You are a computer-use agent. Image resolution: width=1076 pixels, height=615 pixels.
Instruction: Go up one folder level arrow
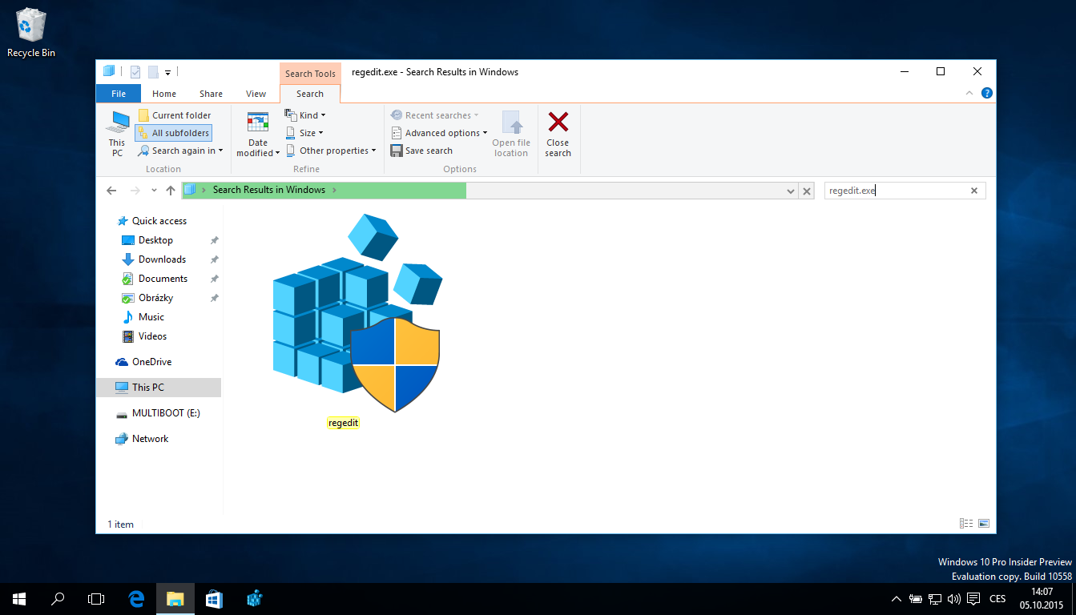pyautogui.click(x=170, y=191)
